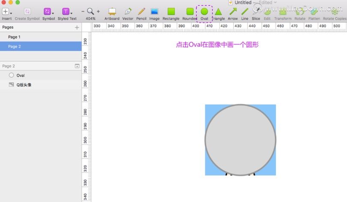Viewport: 347px width, 202px height.
Task: Click the Oval layer's circle icon
Action: 11,75
